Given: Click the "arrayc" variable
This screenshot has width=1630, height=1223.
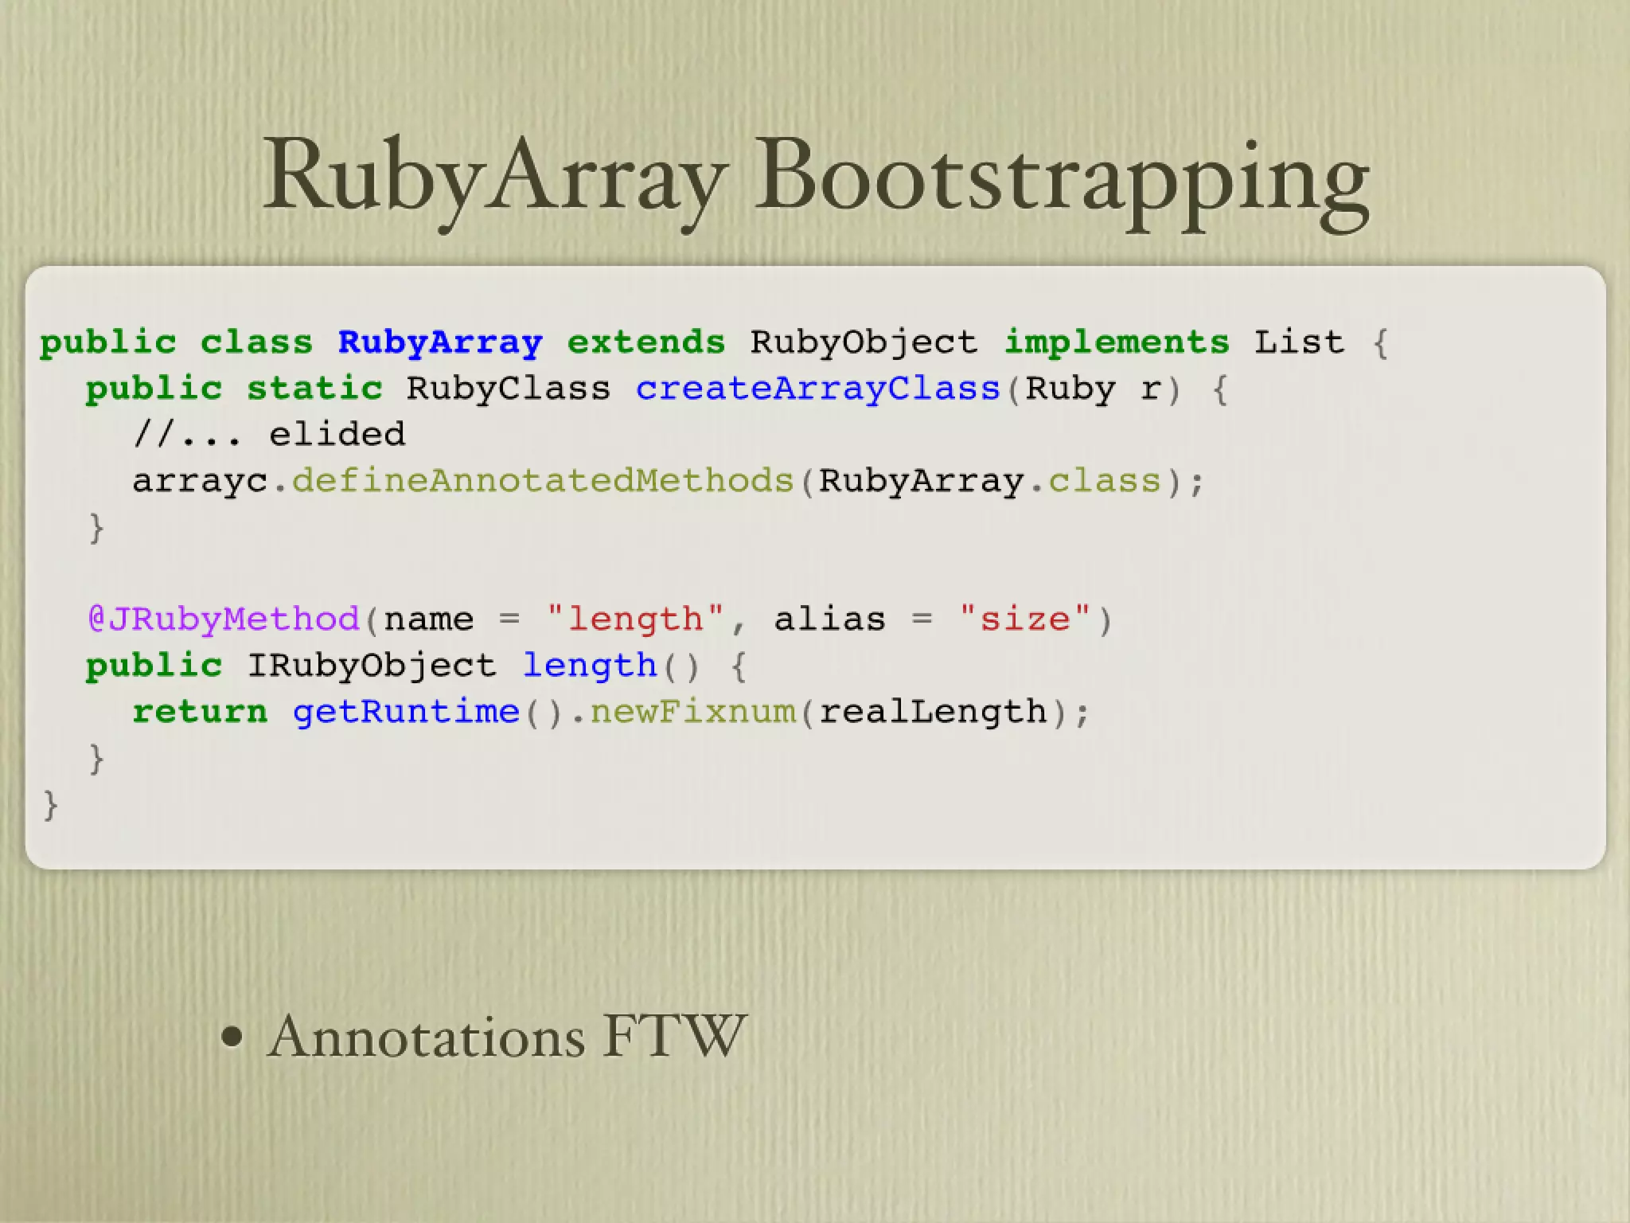Looking at the screenshot, I should click(200, 483).
